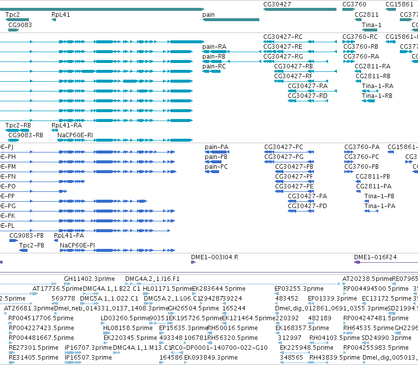Click protein label CG2811-PB
The height and width of the screenshot is (365, 418).
[373, 177]
